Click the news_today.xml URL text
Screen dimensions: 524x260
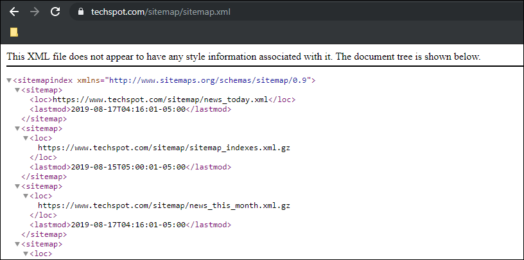pyautogui.click(x=161, y=100)
